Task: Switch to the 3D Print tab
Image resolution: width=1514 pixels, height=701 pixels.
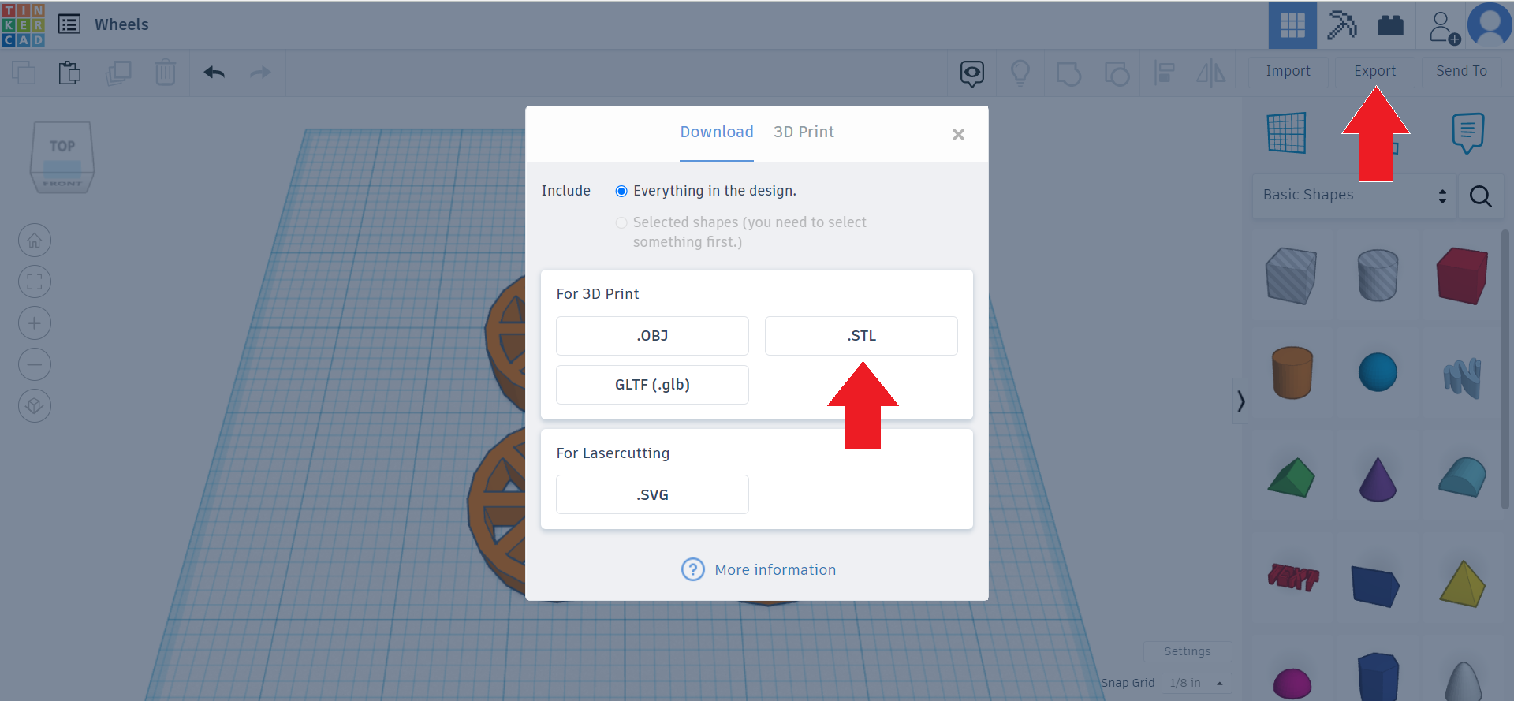Action: pyautogui.click(x=804, y=132)
